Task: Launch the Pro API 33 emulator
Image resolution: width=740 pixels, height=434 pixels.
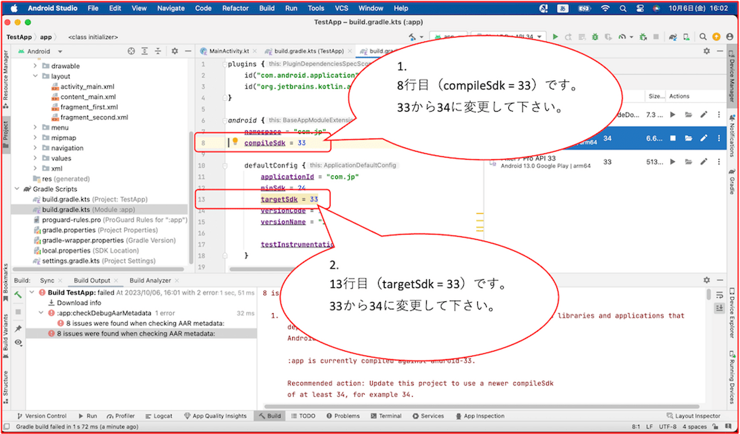Action: [x=673, y=162]
